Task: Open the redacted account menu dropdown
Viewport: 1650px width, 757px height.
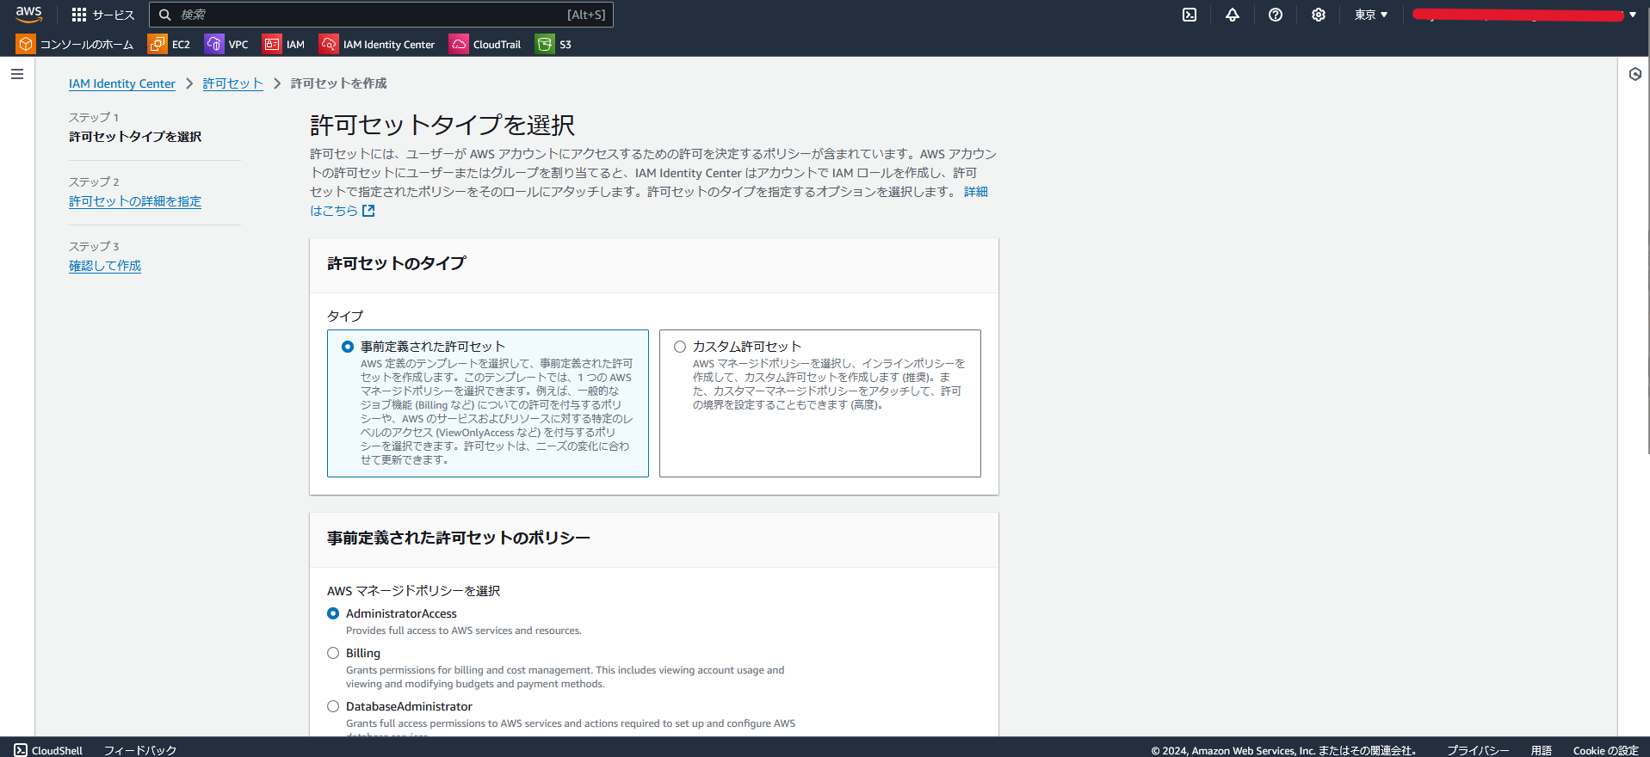Action: (x=1525, y=15)
